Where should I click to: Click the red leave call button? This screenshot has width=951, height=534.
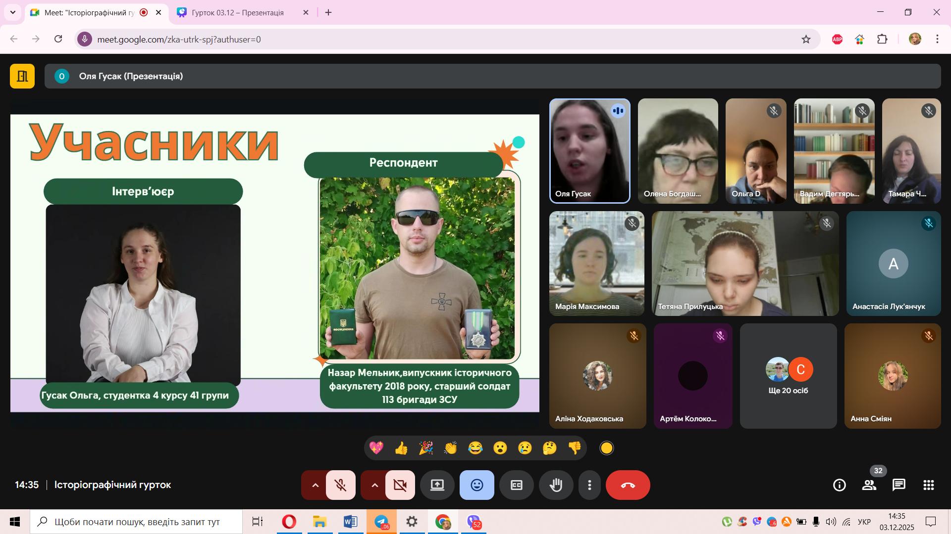point(628,485)
